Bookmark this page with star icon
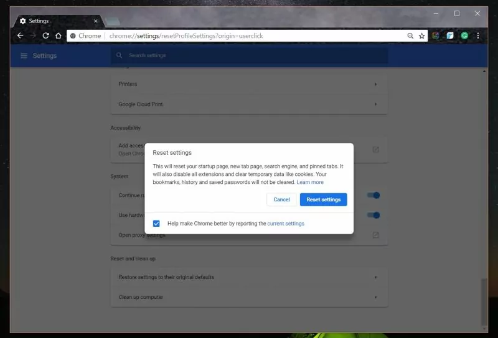The height and width of the screenshot is (338, 498). pos(422,36)
